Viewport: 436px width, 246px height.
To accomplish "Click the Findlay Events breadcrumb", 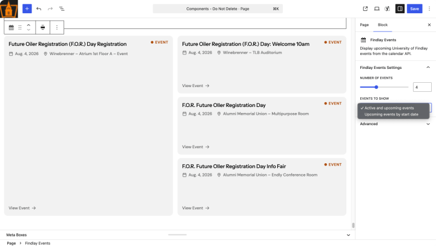I will click(38, 243).
